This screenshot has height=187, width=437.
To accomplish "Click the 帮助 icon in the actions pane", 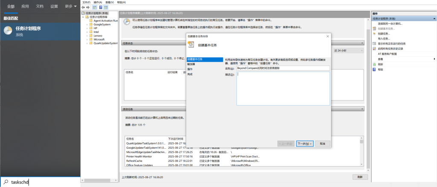I will (x=374, y=69).
